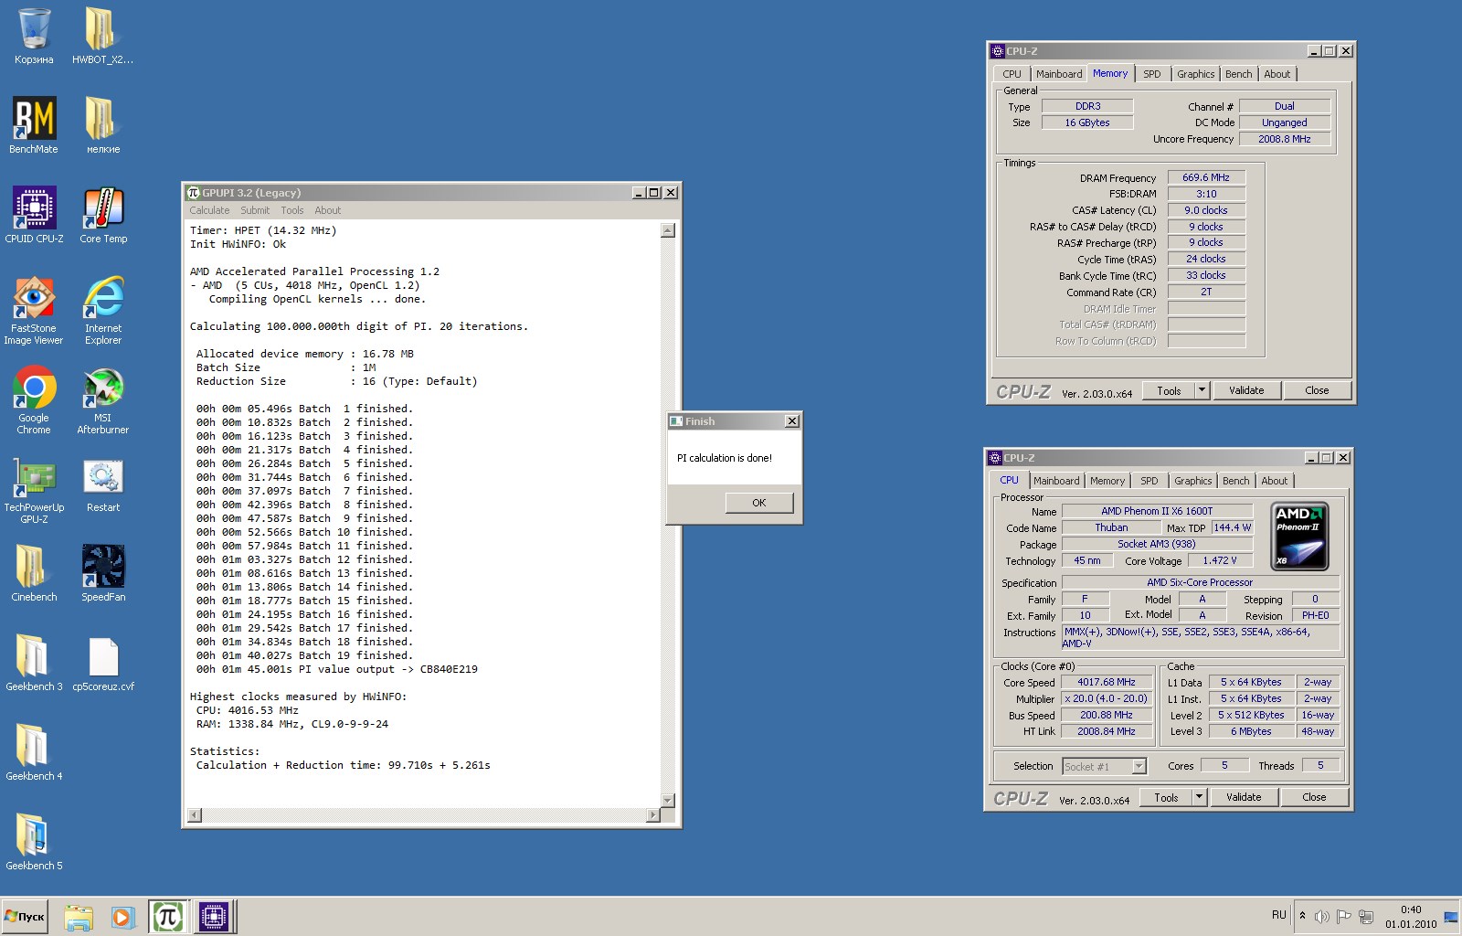1462x936 pixels.
Task: Expand Tools dropdown arrow in upper CPU-Z
Action: click(1202, 390)
